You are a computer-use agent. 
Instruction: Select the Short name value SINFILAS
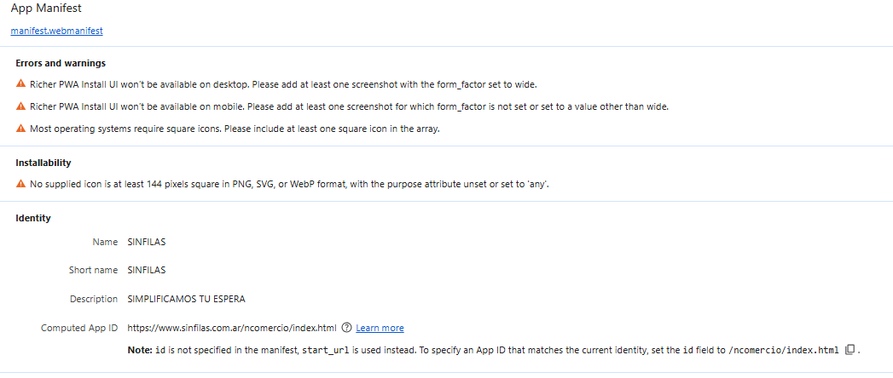click(x=147, y=270)
